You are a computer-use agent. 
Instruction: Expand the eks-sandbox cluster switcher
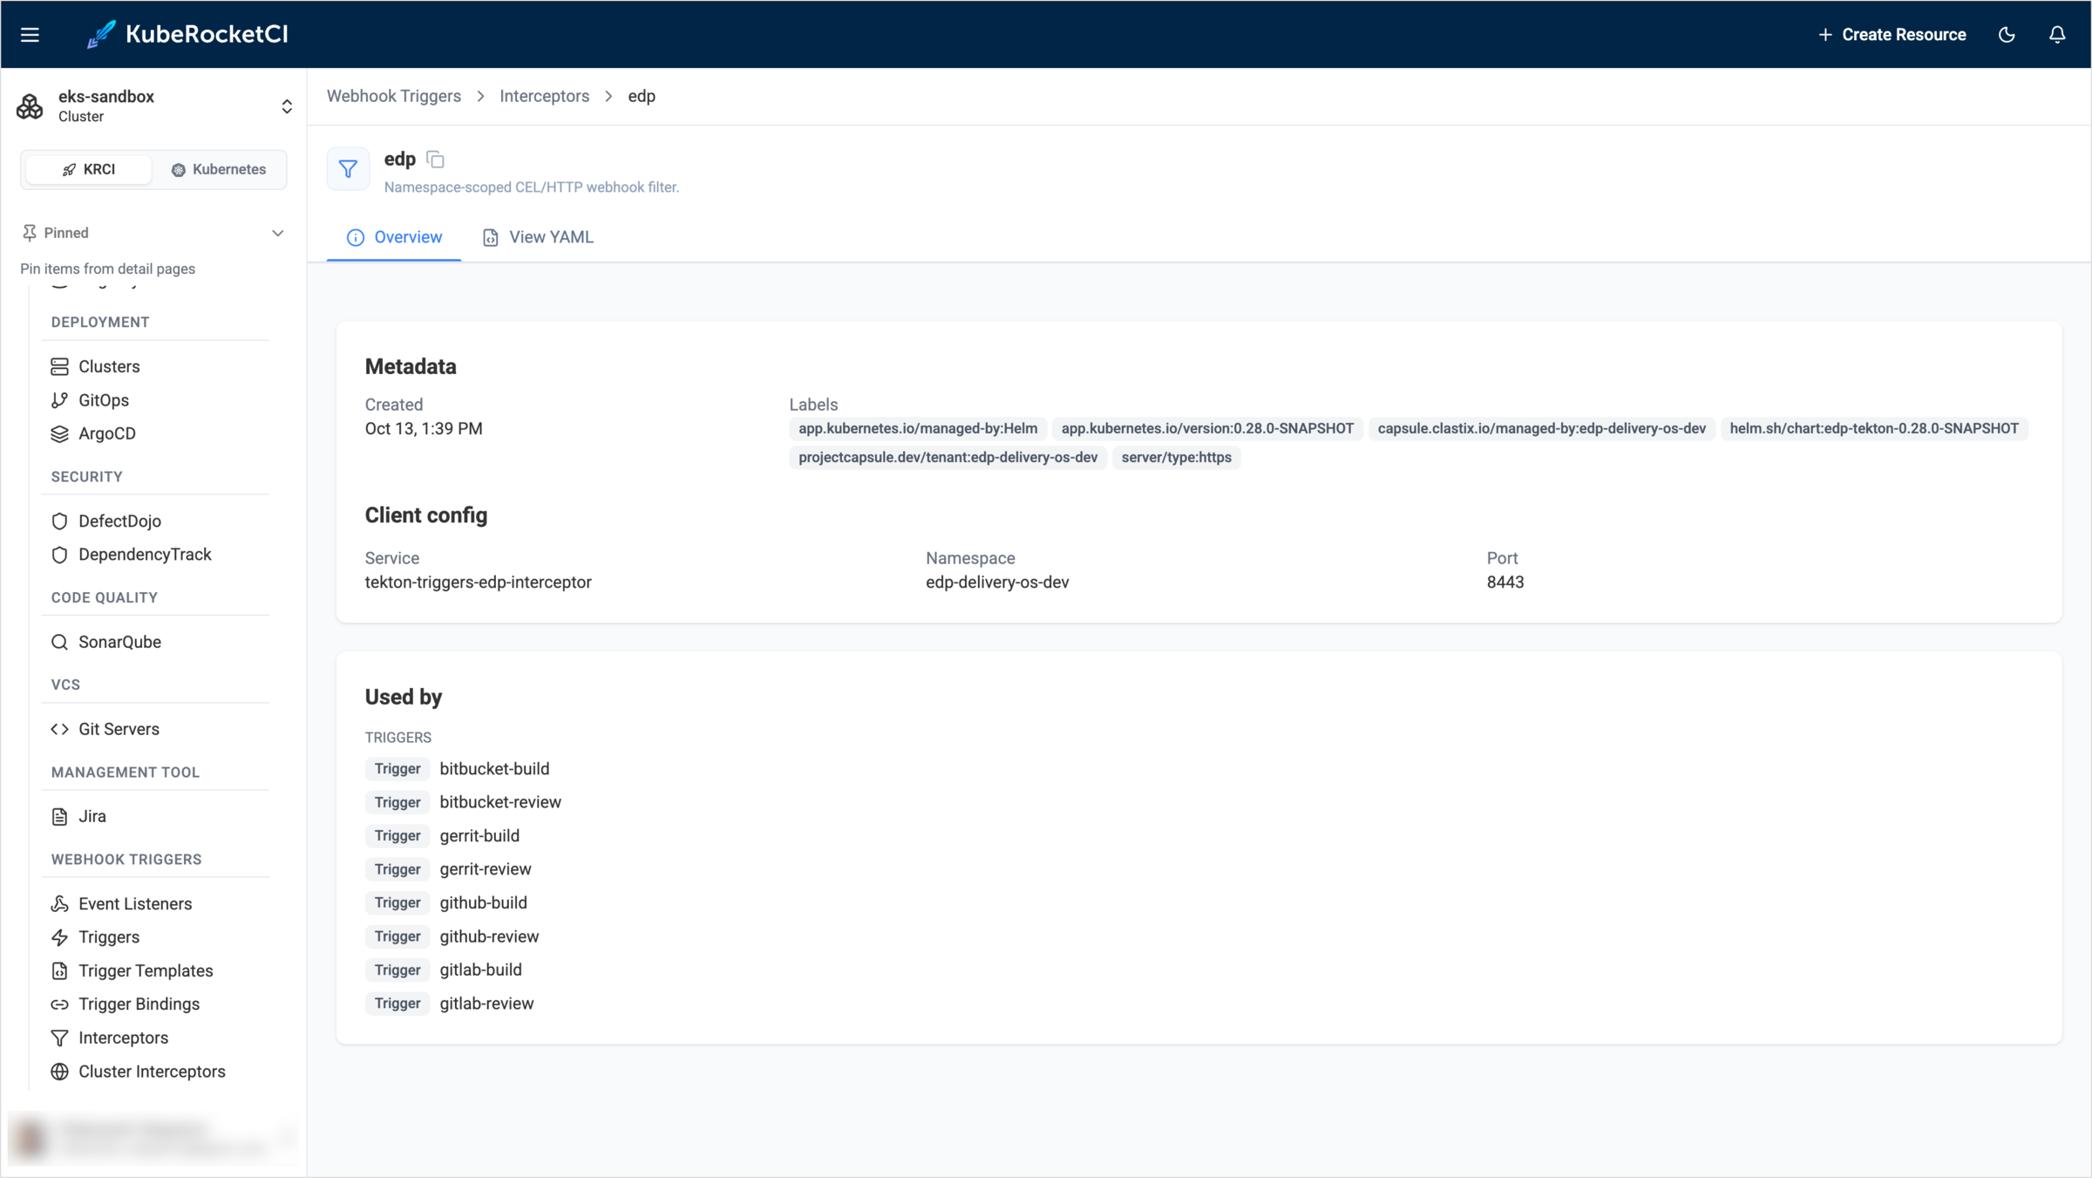[286, 106]
